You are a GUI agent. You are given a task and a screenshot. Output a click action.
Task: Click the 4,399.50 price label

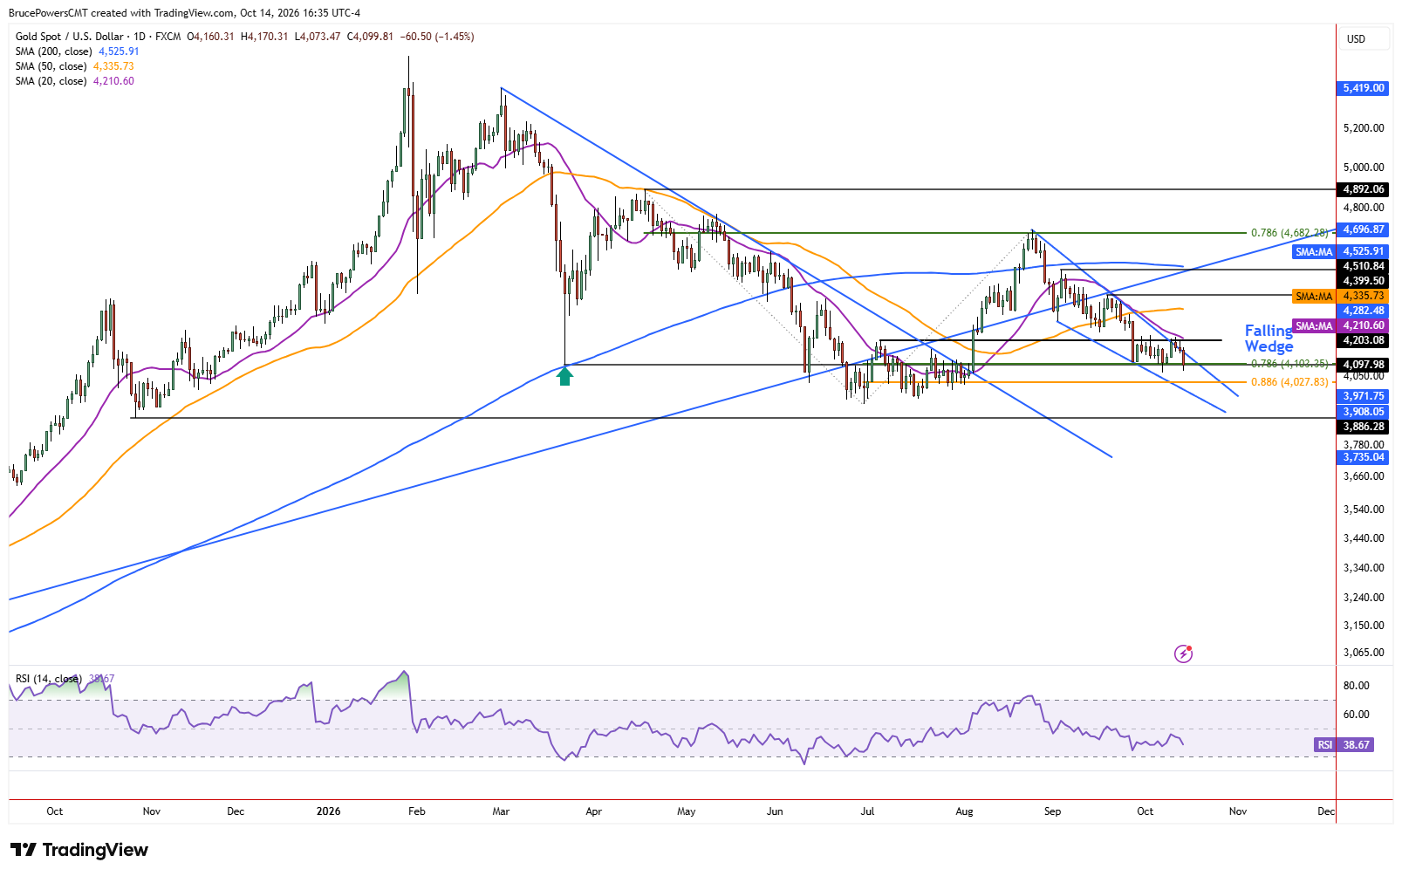(1364, 281)
